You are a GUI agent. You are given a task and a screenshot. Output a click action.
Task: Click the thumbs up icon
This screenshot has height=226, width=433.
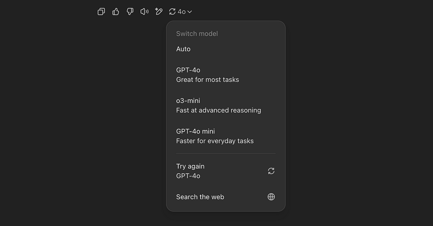click(x=115, y=12)
